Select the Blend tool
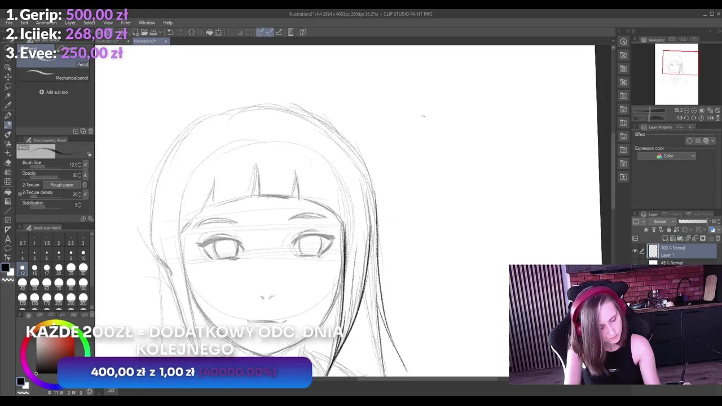 tap(8, 173)
